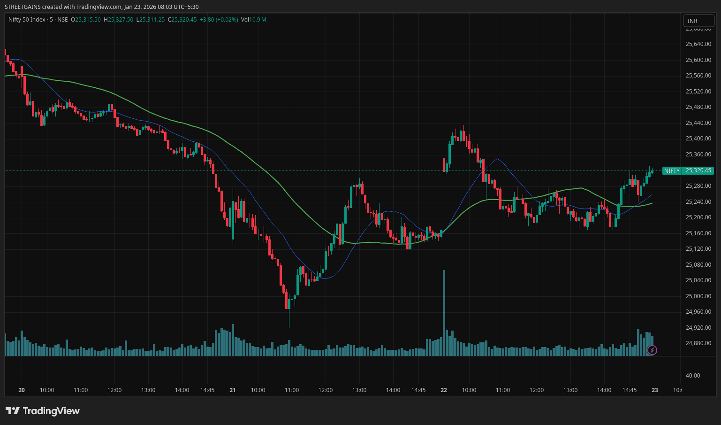The height and width of the screenshot is (425, 721).
Task: Click the date 20 on time axis
Action: (22, 390)
